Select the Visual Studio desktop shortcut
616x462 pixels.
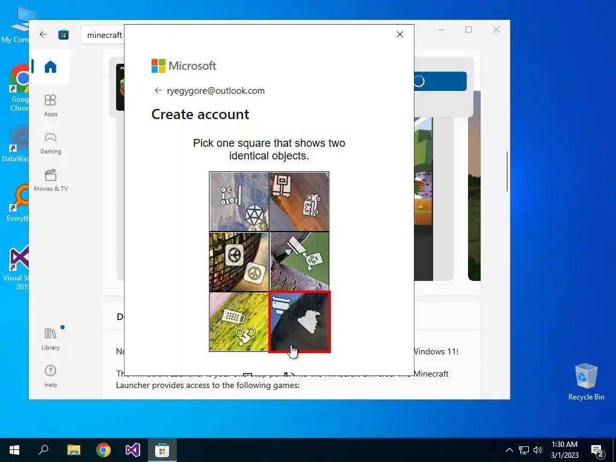(17, 268)
